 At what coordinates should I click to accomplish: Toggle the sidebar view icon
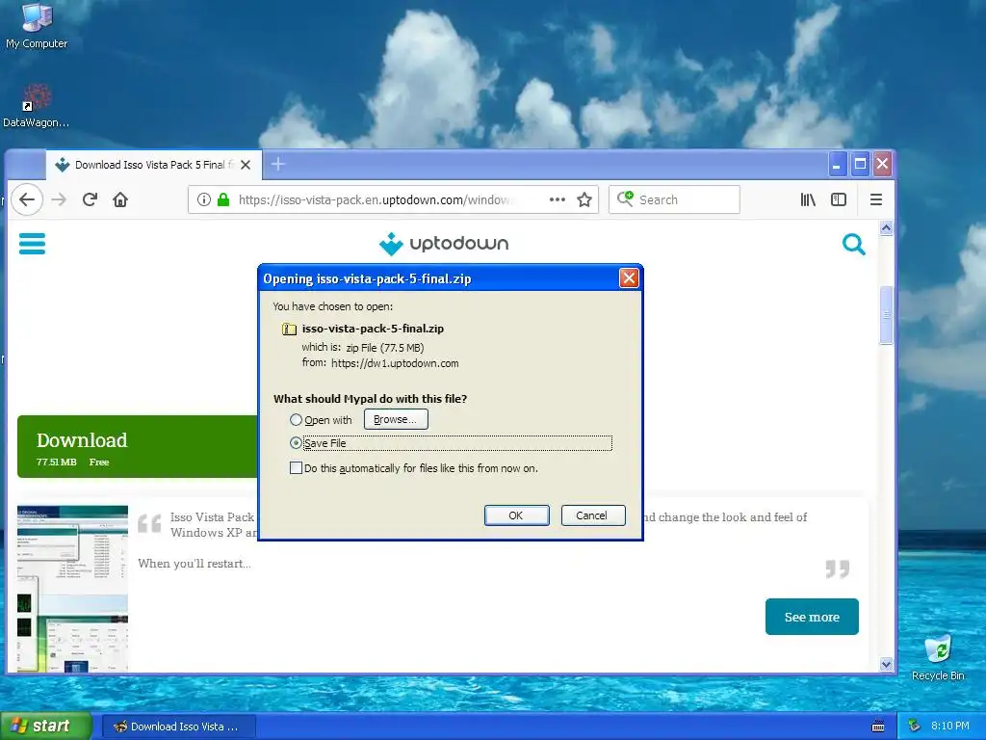[839, 200]
